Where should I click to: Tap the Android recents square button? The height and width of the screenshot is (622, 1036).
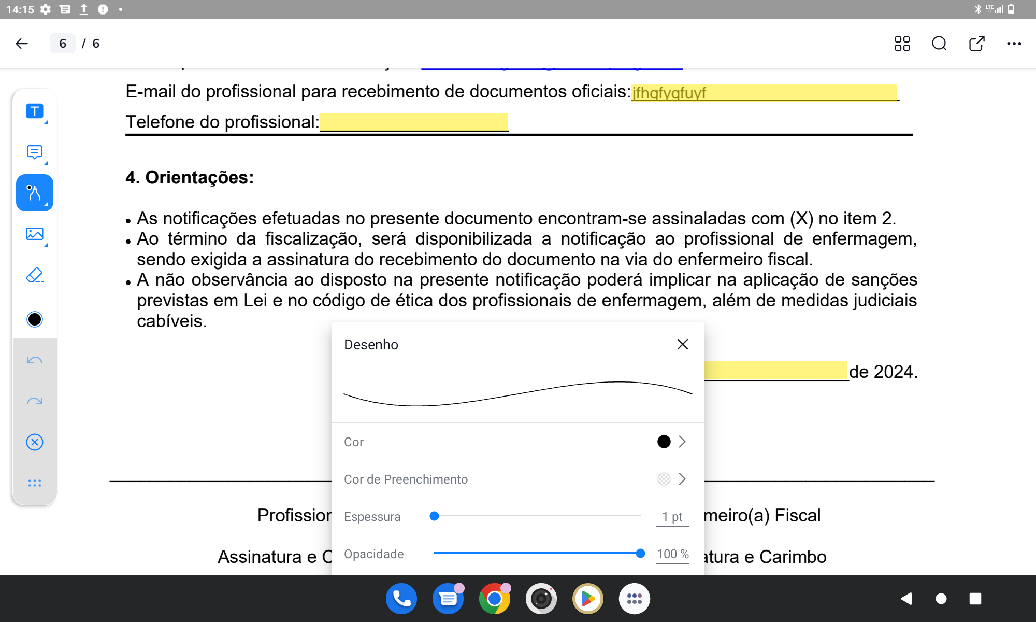pyautogui.click(x=975, y=599)
